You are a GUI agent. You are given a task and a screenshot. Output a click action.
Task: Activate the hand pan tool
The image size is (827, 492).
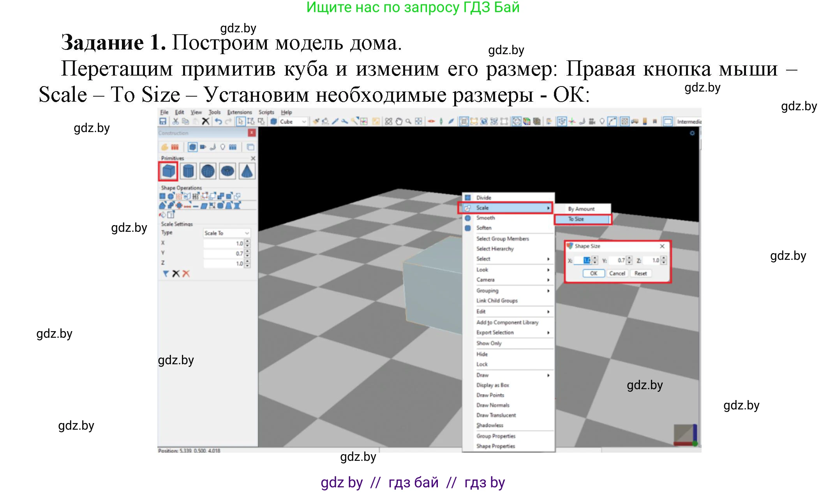pyautogui.click(x=399, y=122)
